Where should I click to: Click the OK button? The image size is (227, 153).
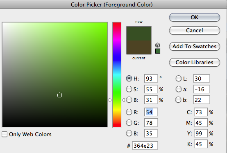(195, 18)
